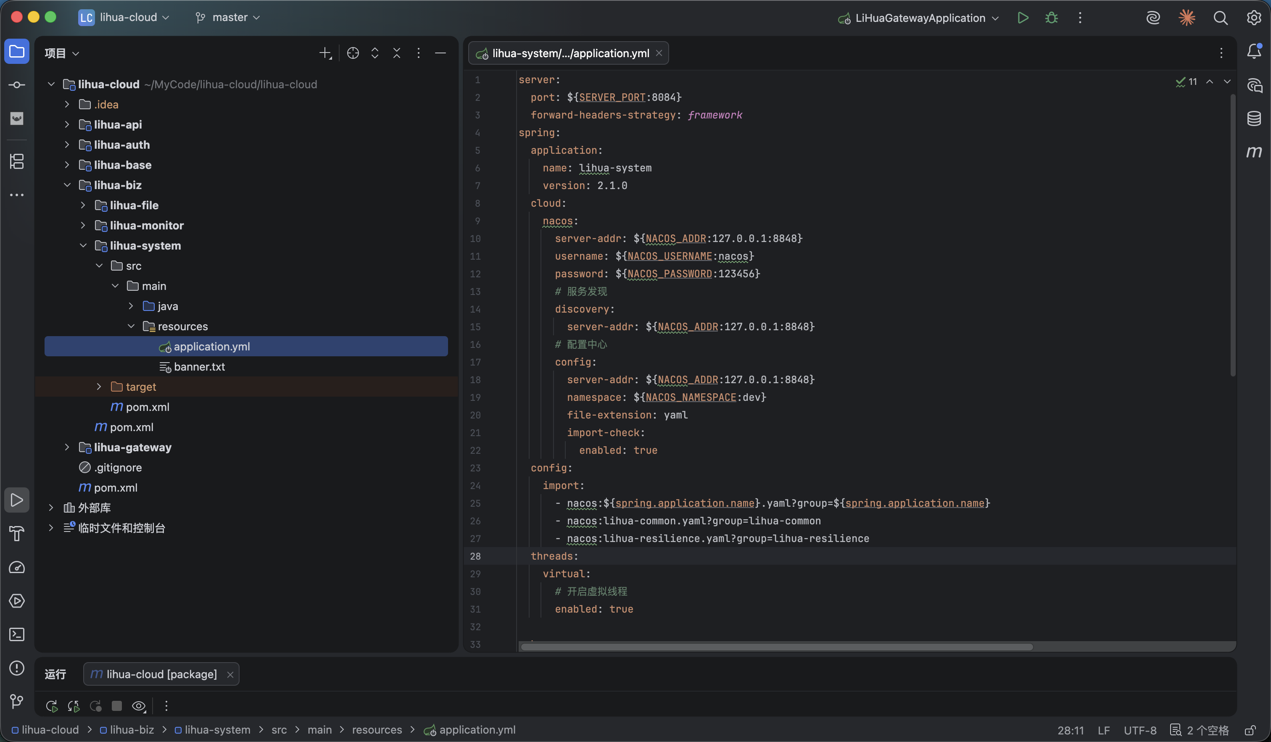Screen dimensions: 1271x742
Task: Open the Git tool window
Action: (17, 701)
